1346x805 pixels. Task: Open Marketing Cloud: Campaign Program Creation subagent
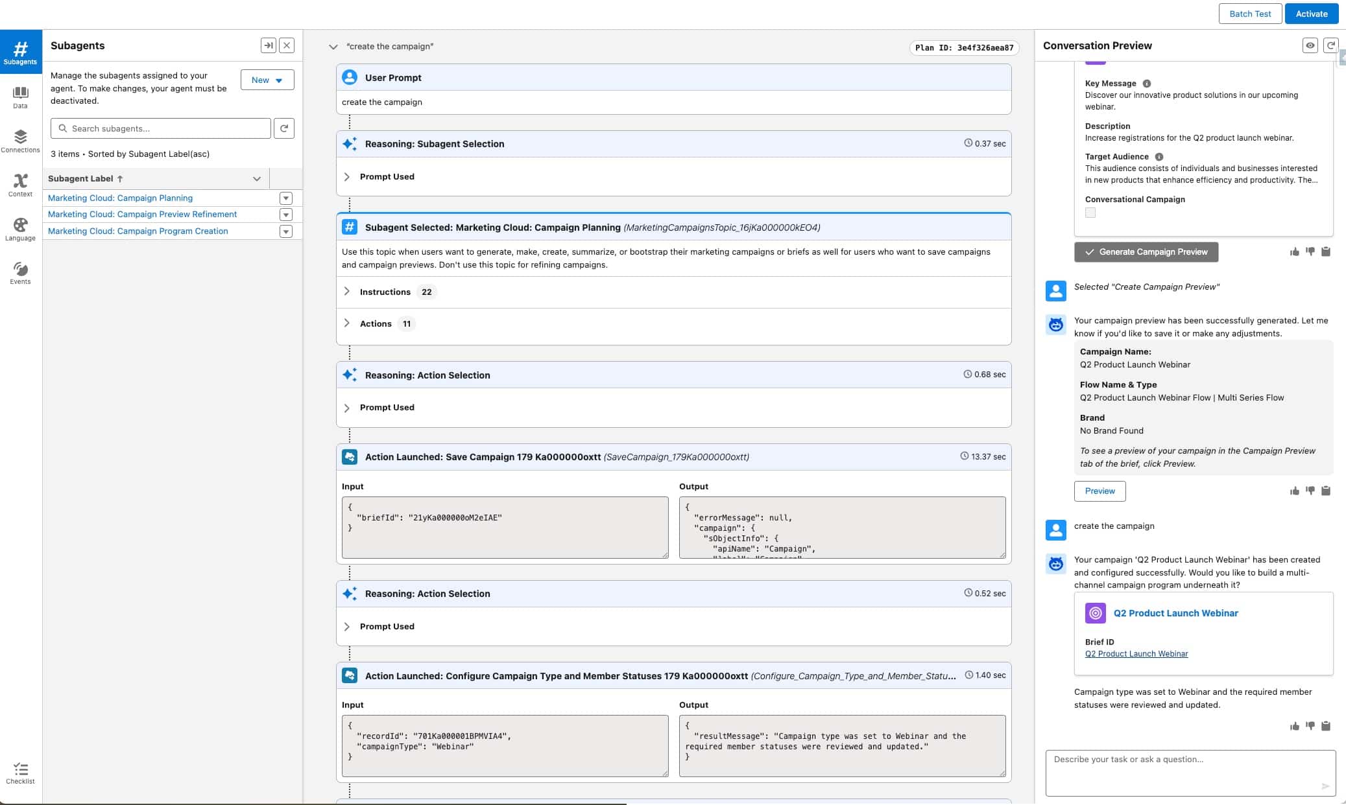(138, 231)
